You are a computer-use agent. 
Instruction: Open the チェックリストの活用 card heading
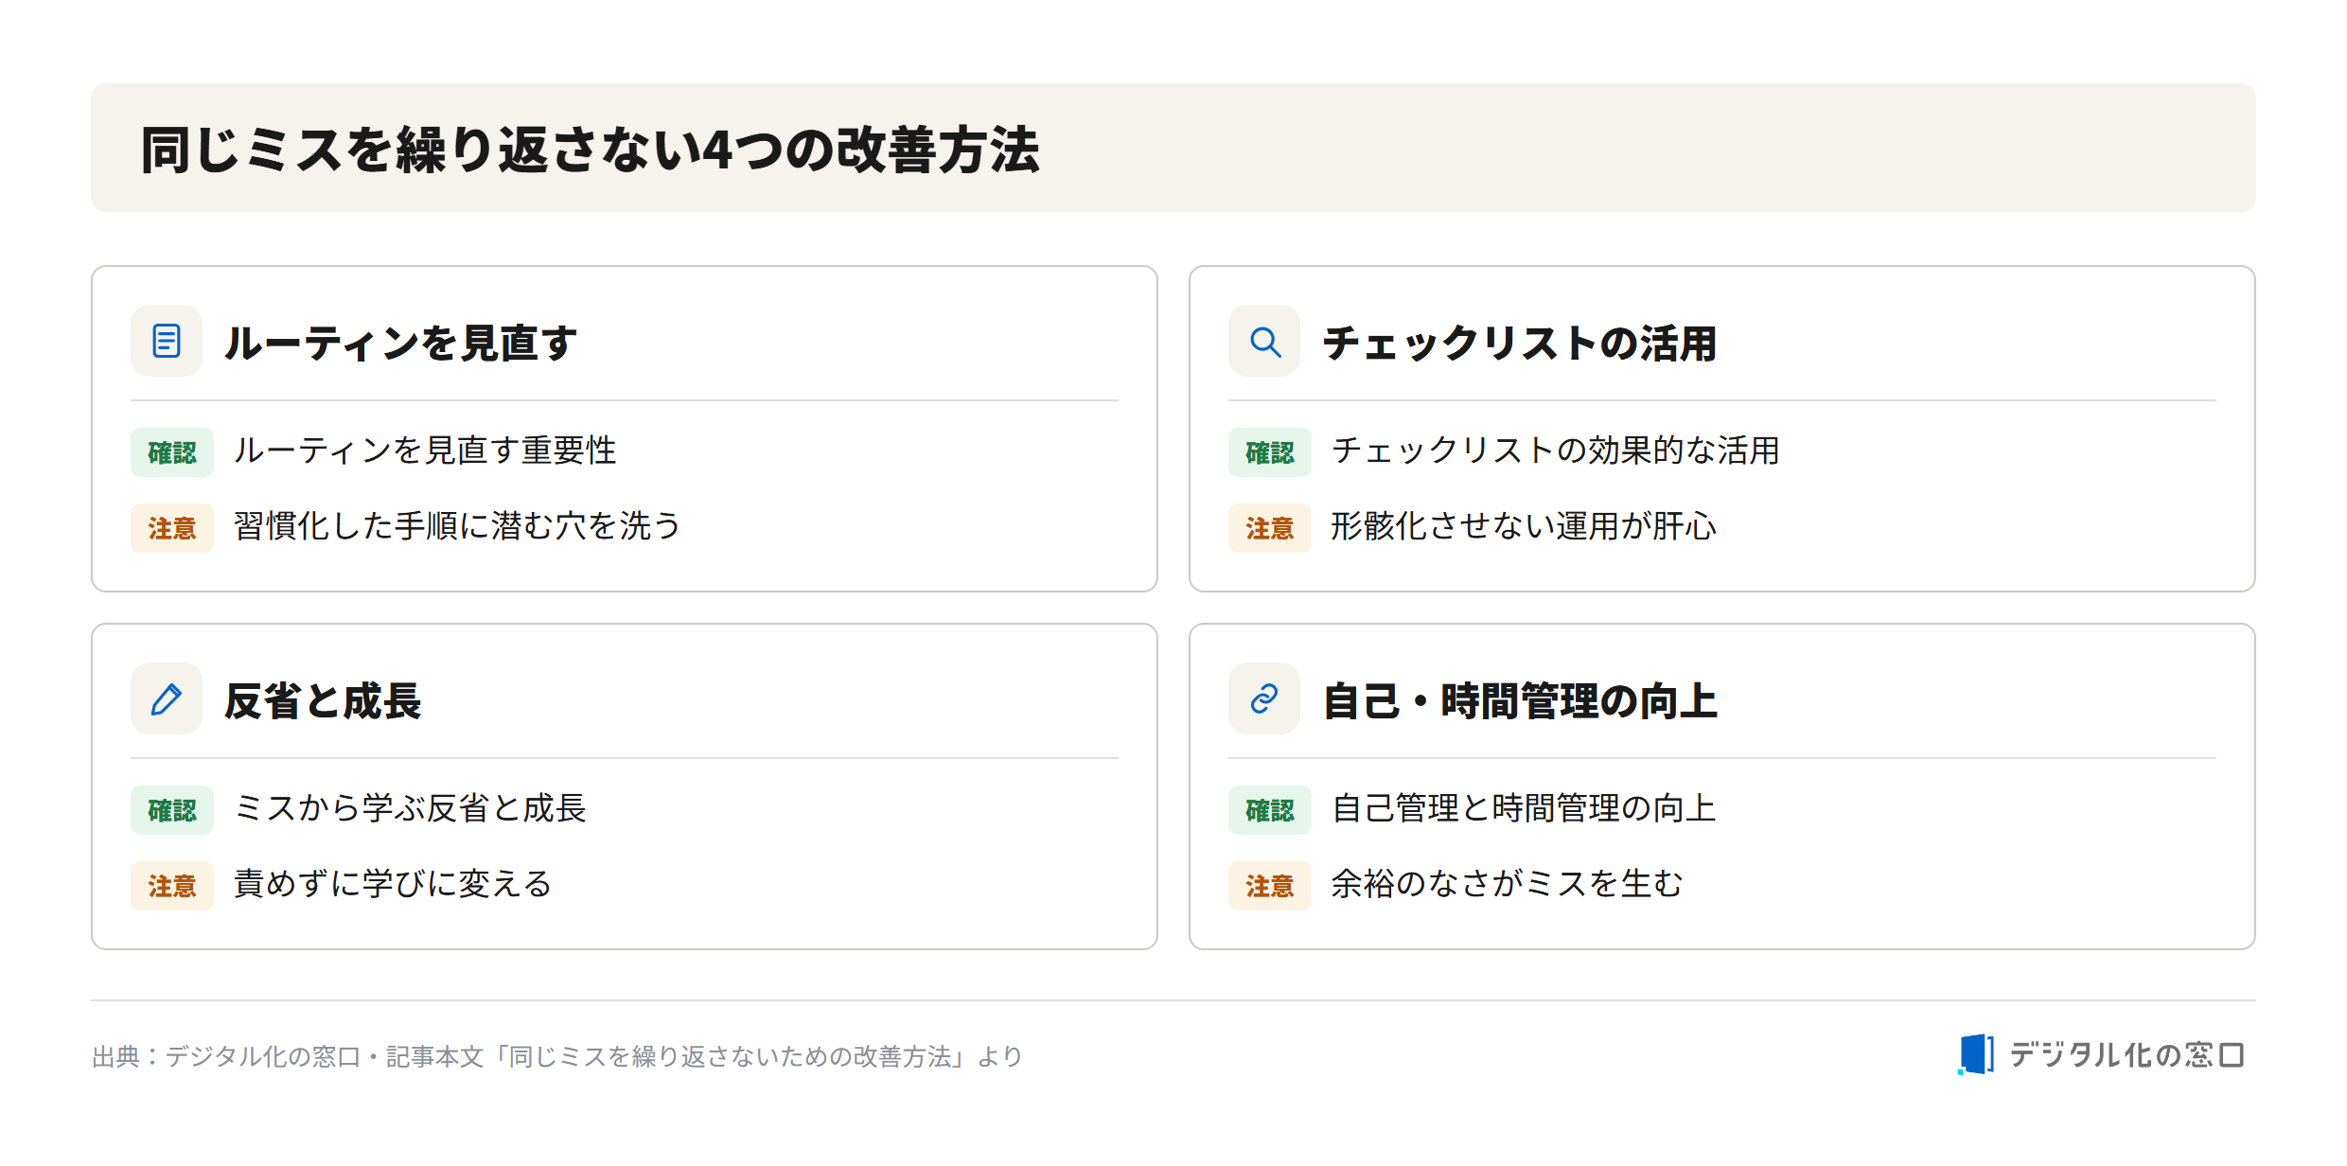pyautogui.click(x=1519, y=343)
